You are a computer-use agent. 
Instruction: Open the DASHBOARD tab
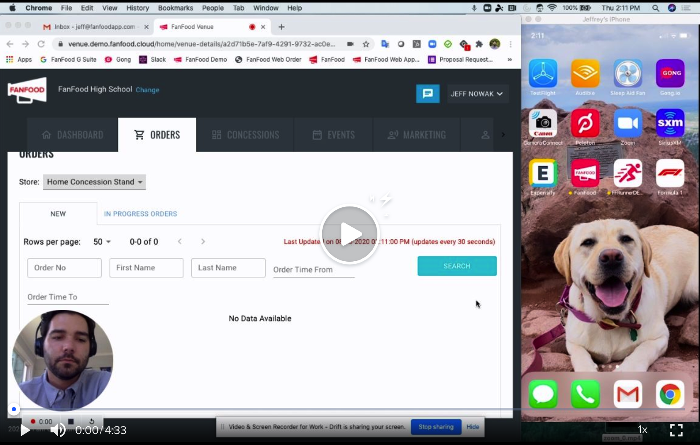[72, 135]
